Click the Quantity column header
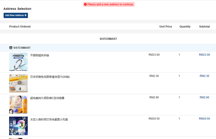This screenshot has width=216, height=139. click(185, 27)
